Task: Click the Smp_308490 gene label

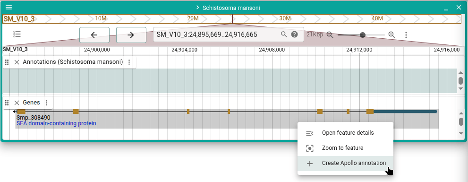Action: click(x=34, y=118)
